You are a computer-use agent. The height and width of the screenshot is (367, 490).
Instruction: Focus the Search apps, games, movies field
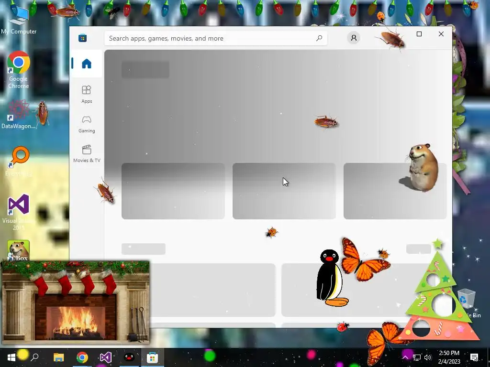click(216, 38)
